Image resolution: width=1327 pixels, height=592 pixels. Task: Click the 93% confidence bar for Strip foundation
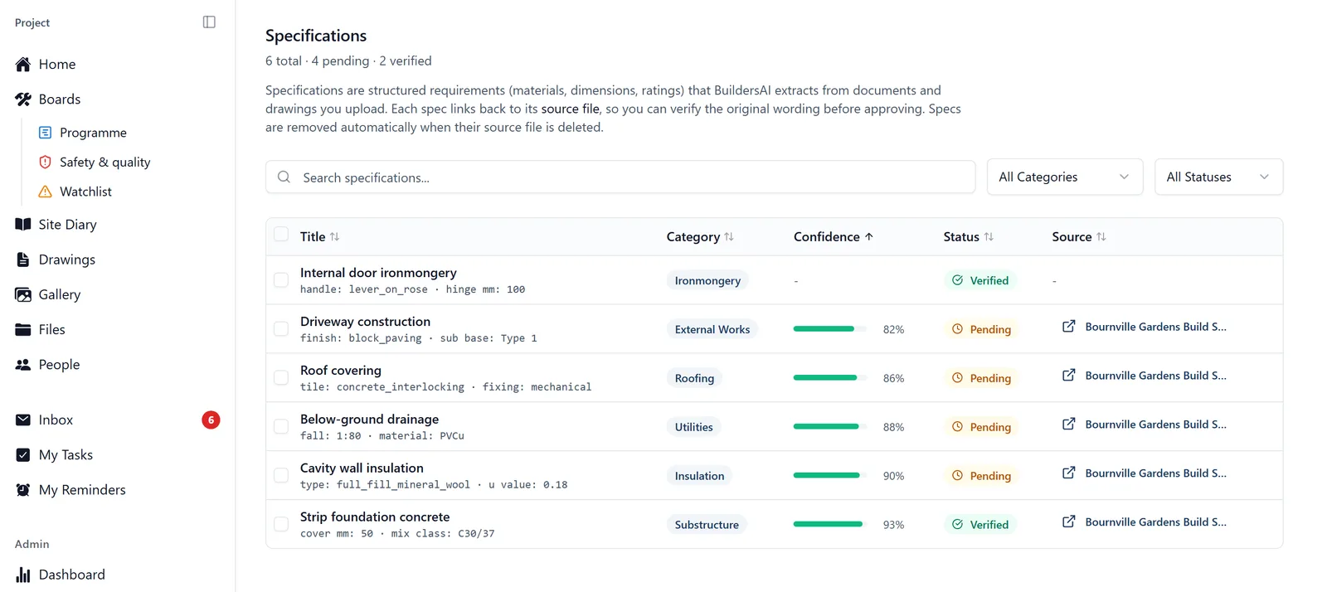829,525
